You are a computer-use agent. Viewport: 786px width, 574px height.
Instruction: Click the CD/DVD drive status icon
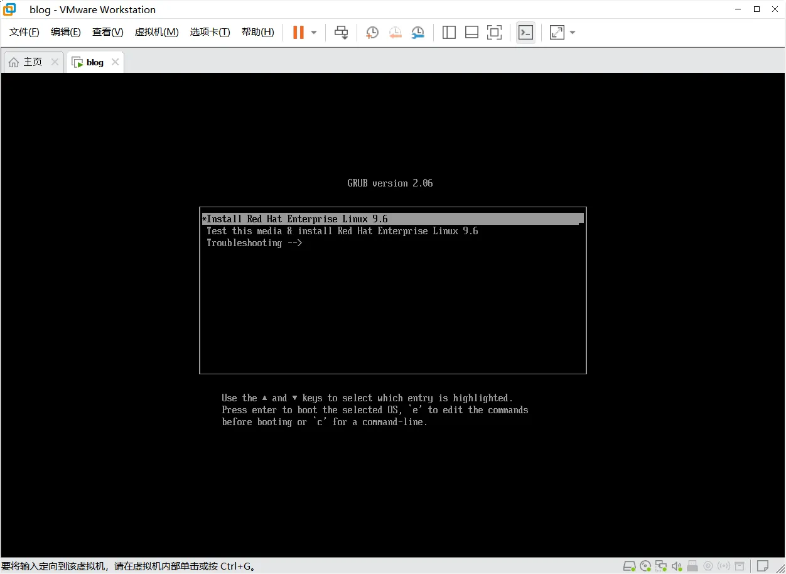(645, 566)
